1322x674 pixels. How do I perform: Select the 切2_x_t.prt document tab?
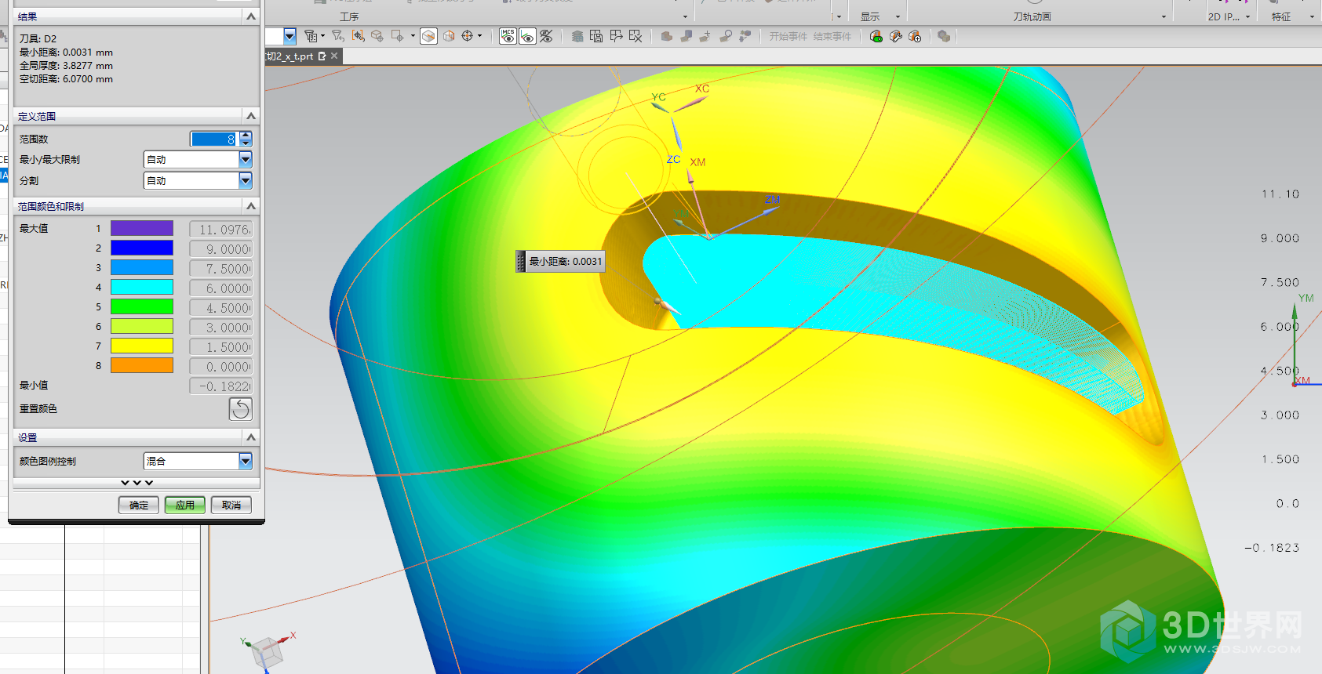pyautogui.click(x=290, y=56)
